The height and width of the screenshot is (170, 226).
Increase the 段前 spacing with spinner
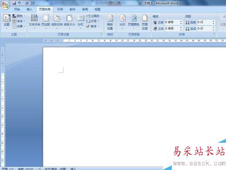pos(213,21)
